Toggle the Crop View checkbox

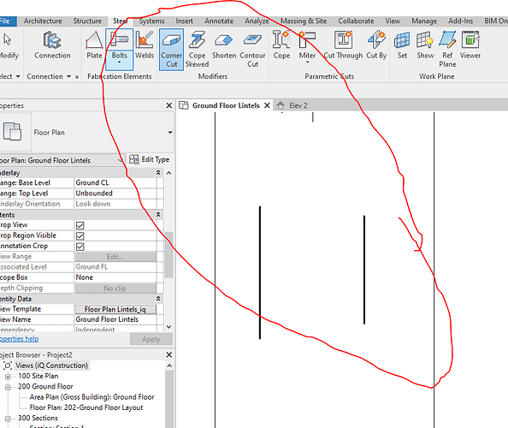80,225
